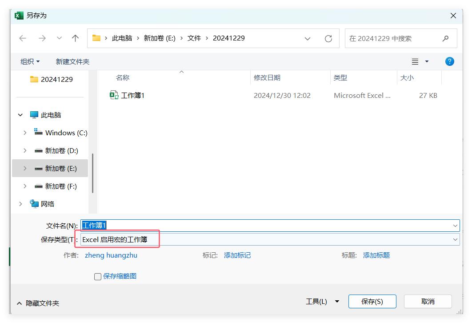Select the 工作簿1 file name

click(133, 95)
